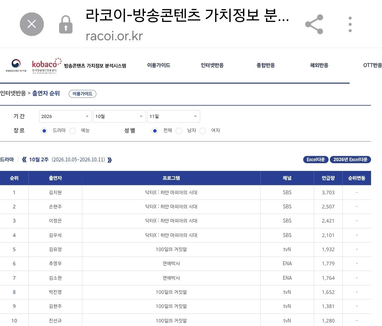Tap the share icon in browser bar
This screenshot has height=326, width=382.
click(314, 24)
